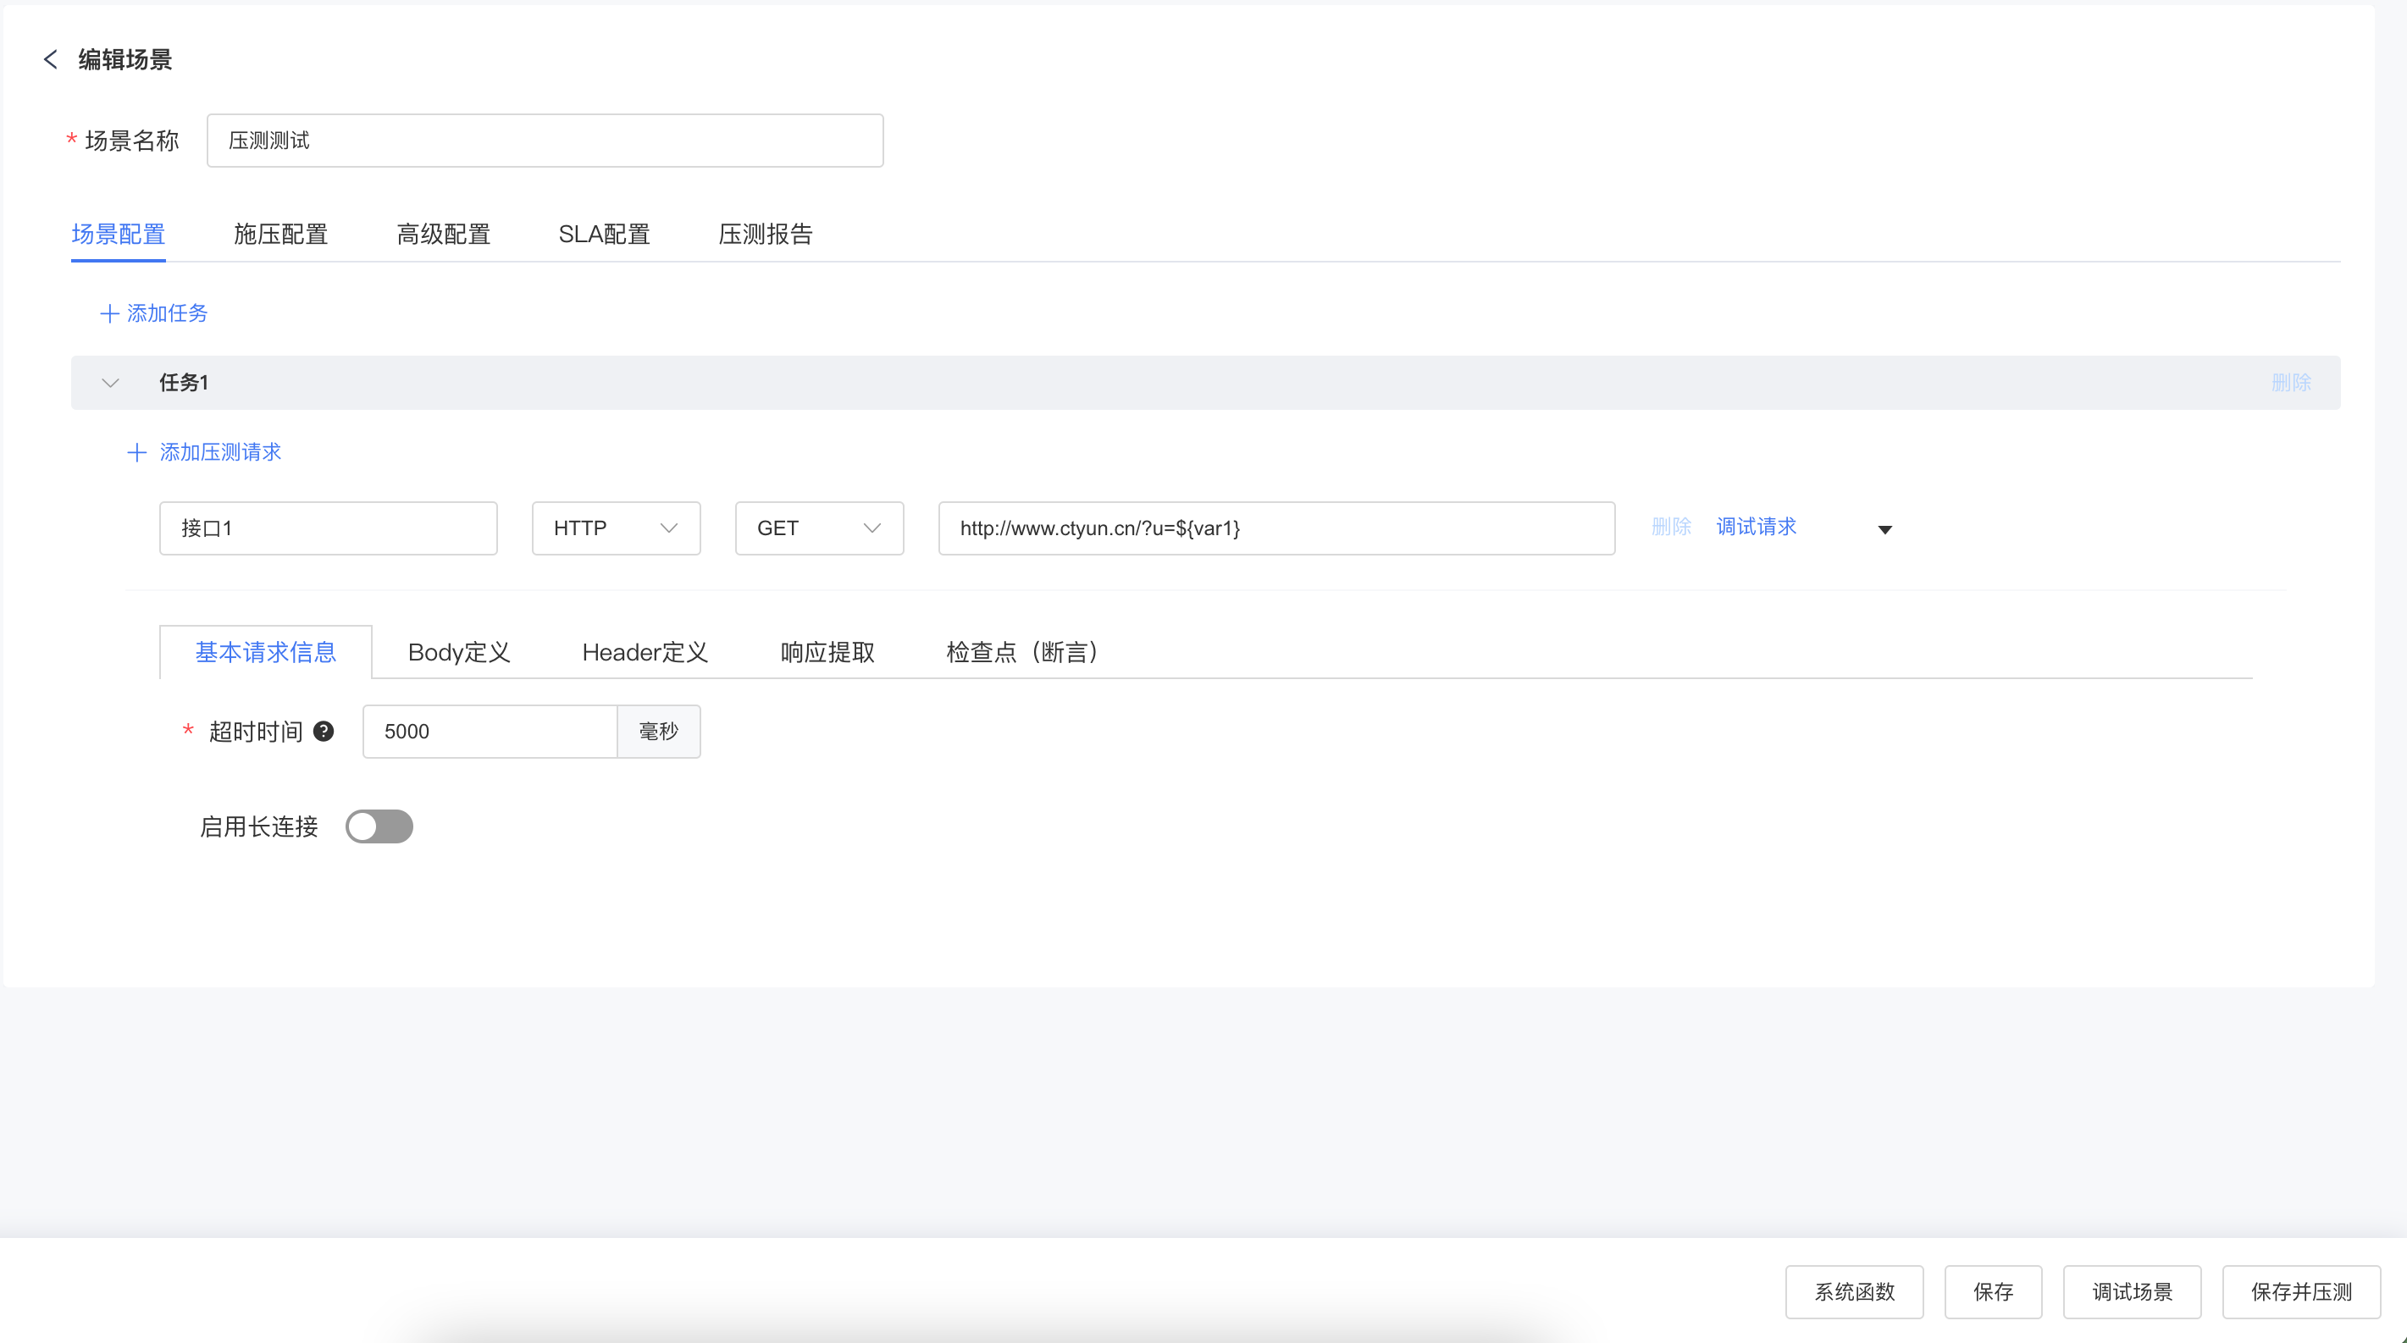Collapse the 任务1 section chevron
Screen dimensions: 2407x1343
click(x=110, y=383)
